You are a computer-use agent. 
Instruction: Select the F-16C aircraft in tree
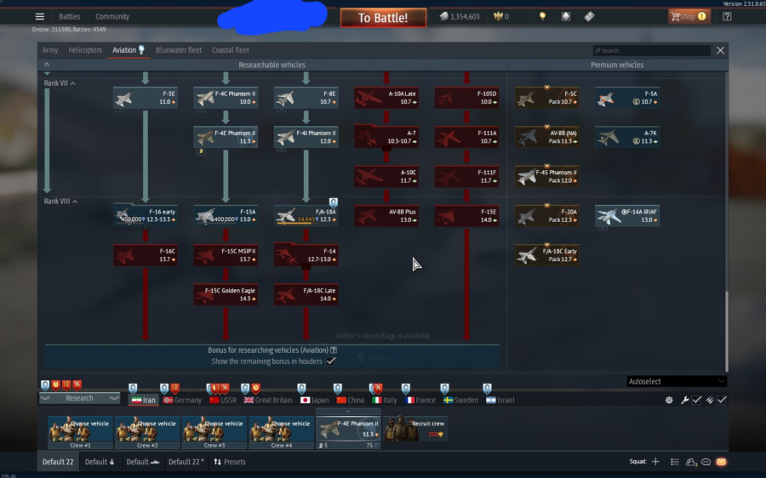click(x=146, y=255)
